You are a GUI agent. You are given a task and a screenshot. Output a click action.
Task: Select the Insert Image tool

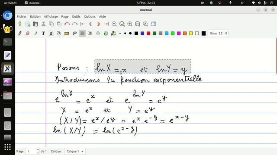(x=51, y=34)
